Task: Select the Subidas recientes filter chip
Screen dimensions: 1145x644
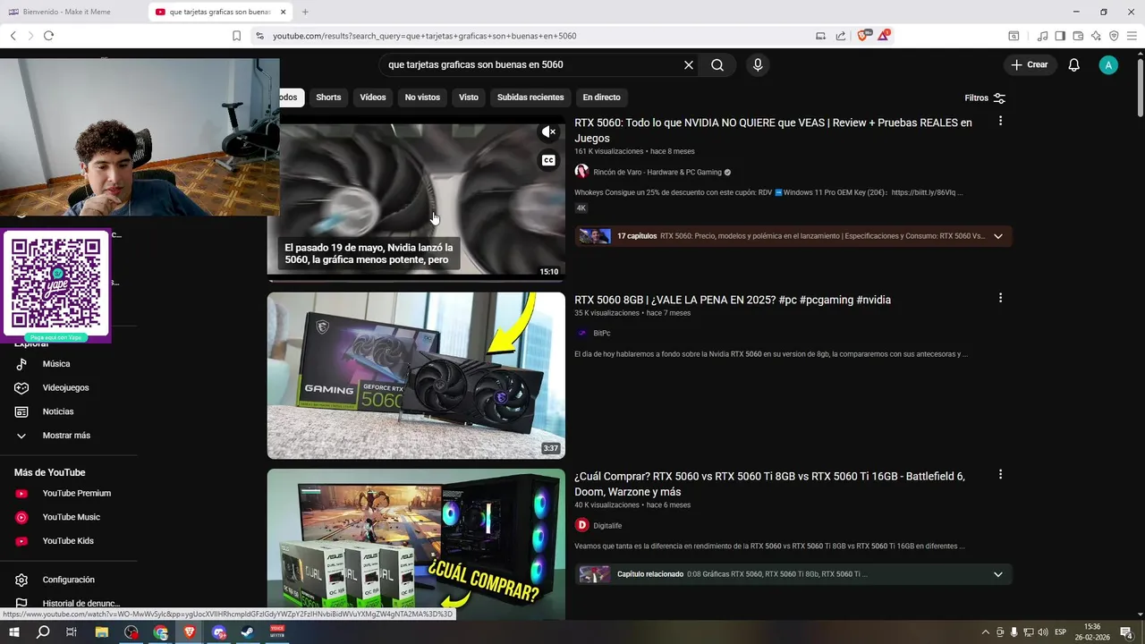Action: point(530,97)
